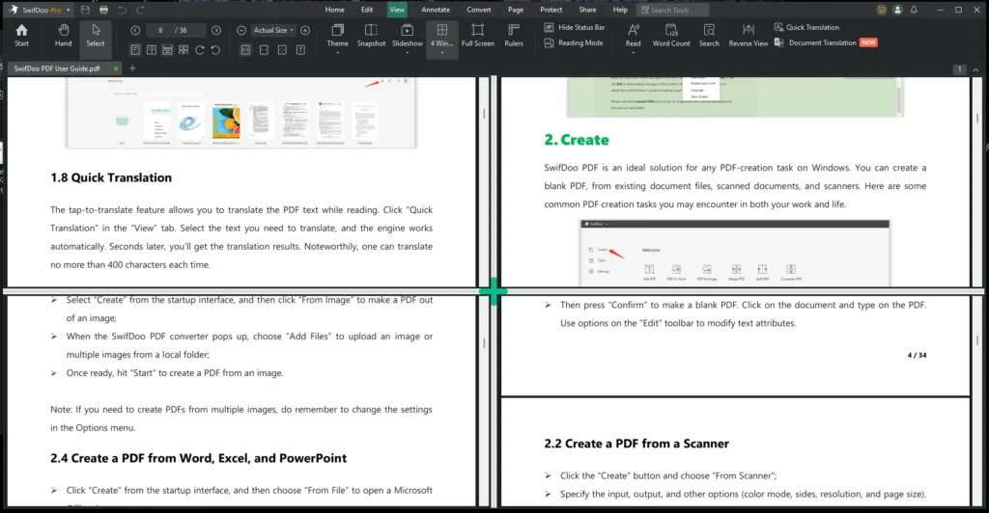The image size is (989, 513).
Task: Open the Theme options
Action: (337, 39)
